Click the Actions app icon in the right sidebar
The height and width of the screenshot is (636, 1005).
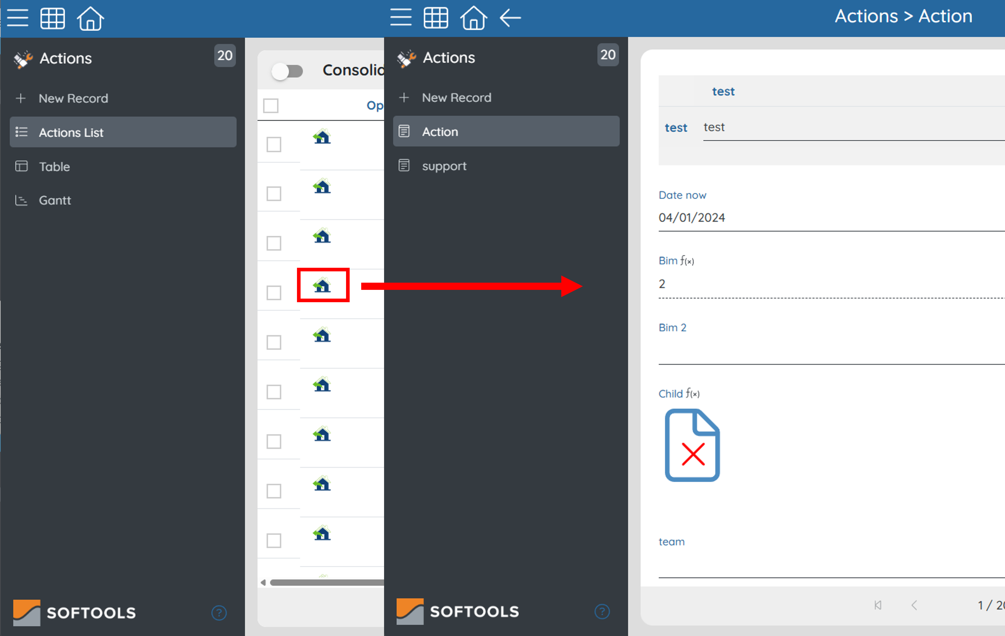[x=406, y=59]
